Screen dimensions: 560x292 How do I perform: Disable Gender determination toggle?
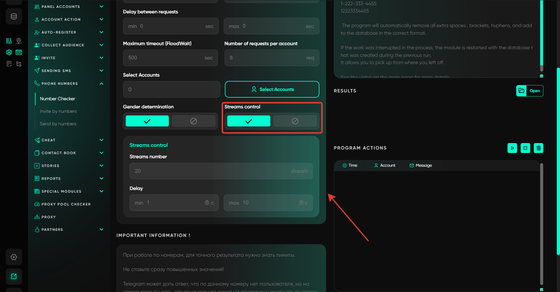pyautogui.click(x=193, y=121)
